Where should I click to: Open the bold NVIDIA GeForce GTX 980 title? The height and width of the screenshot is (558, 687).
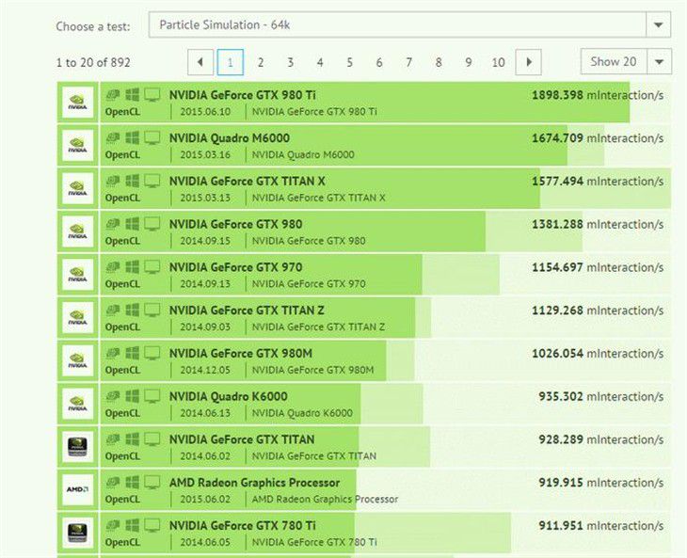(235, 224)
